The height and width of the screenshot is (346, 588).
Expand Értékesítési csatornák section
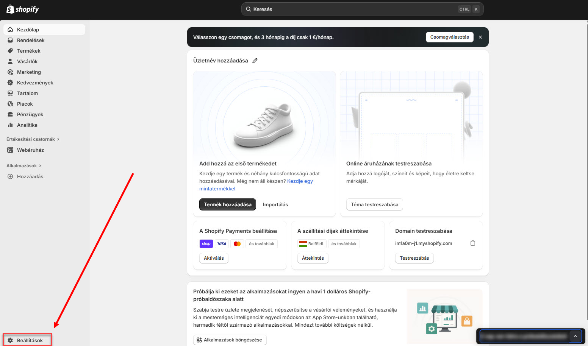(x=33, y=139)
